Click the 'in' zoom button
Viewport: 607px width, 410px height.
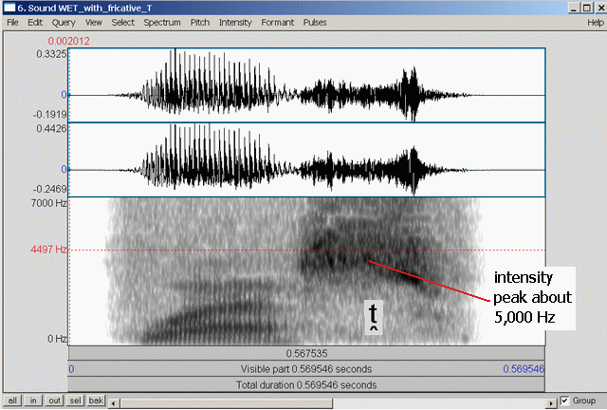[33, 401]
